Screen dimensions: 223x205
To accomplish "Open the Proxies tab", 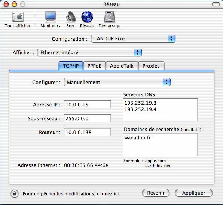I will pos(151,66).
